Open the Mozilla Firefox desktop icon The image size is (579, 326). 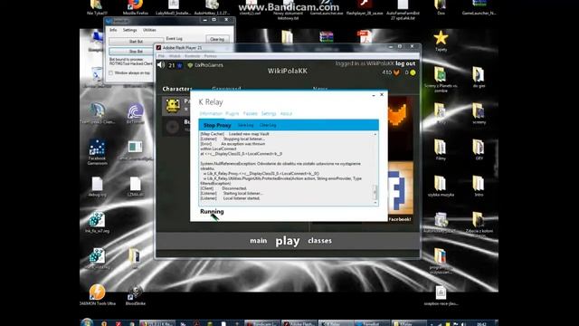tap(136, 7)
